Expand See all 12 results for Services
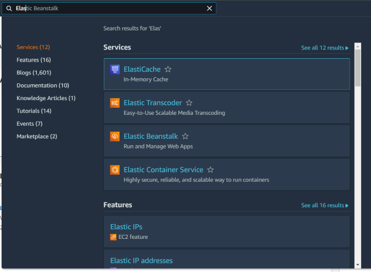The width and height of the screenshot is (371, 272). pos(325,48)
